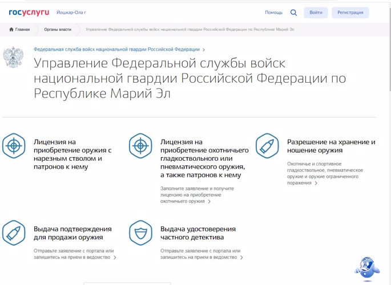Open the Помощь help link

pos(273,13)
